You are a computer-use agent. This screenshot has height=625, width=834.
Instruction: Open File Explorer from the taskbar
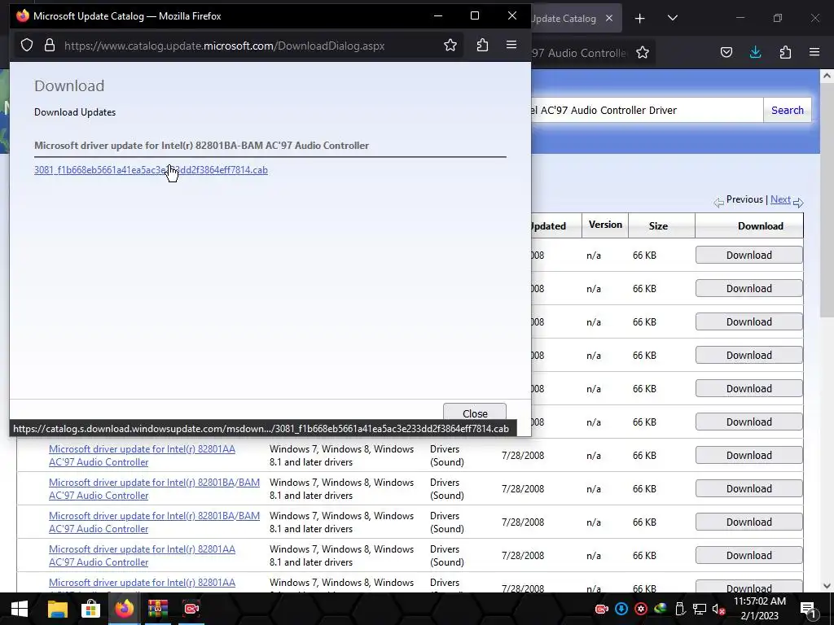click(x=58, y=609)
